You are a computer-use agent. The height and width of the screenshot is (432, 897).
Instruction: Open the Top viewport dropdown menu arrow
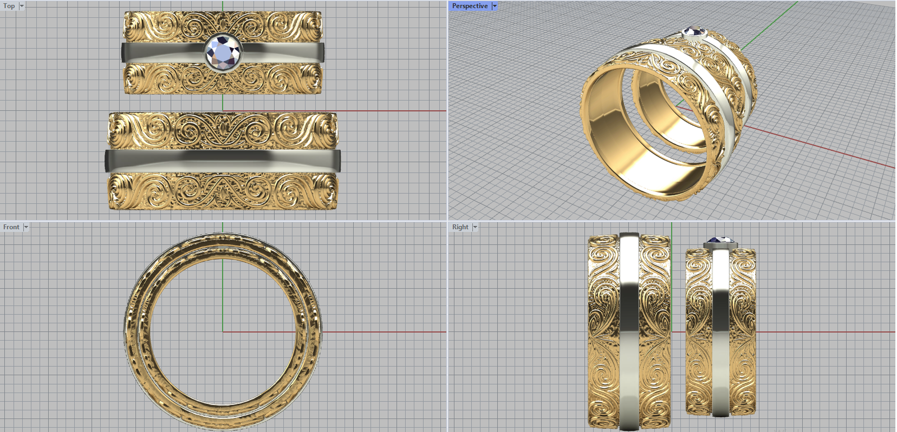point(22,6)
